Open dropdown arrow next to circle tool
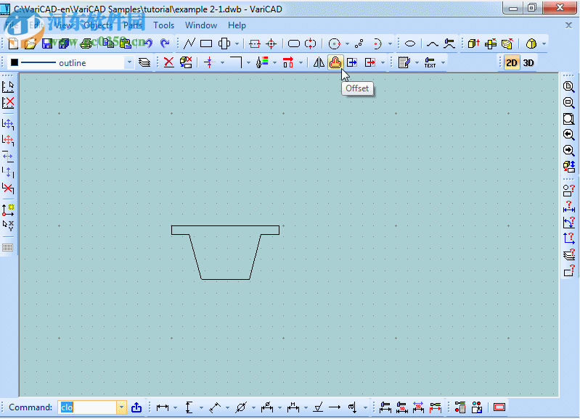The height and width of the screenshot is (419, 580). pos(347,44)
